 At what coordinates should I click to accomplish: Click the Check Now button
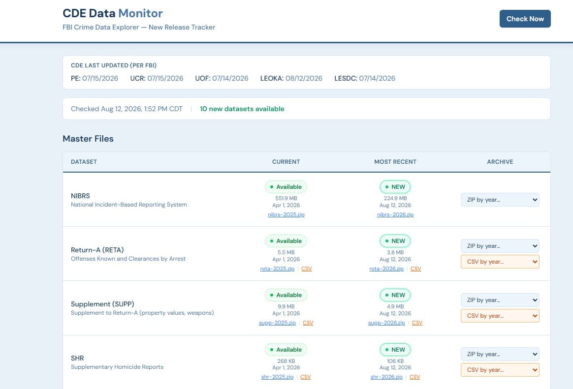point(525,19)
